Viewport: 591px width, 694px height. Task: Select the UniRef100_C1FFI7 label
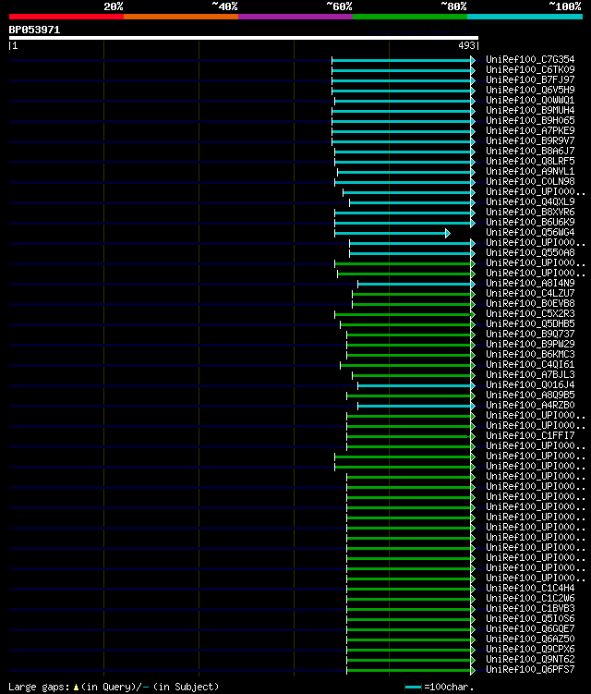530,436
